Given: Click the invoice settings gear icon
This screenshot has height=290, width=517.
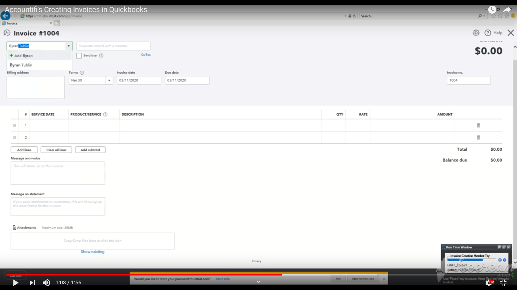Looking at the screenshot, I should [476, 33].
